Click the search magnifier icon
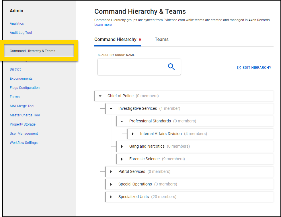Viewport: 281px width, 217px height. tap(171, 67)
